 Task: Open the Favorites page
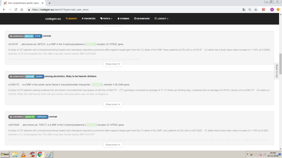point(89,18)
